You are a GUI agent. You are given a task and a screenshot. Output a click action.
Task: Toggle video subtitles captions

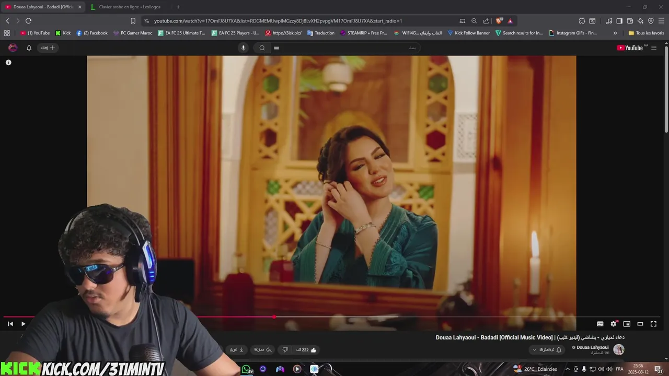pyautogui.click(x=600, y=324)
